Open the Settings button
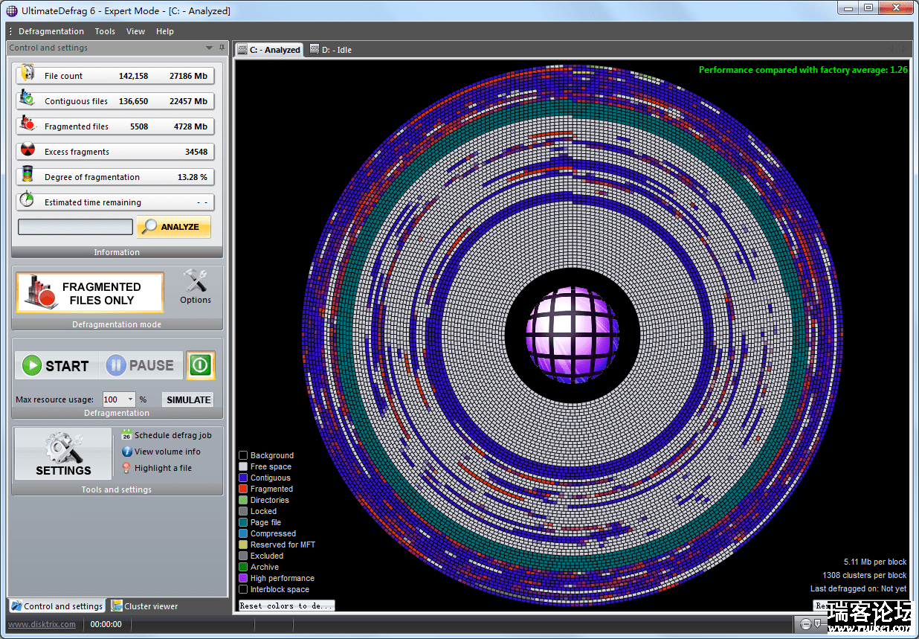 pyautogui.click(x=63, y=453)
